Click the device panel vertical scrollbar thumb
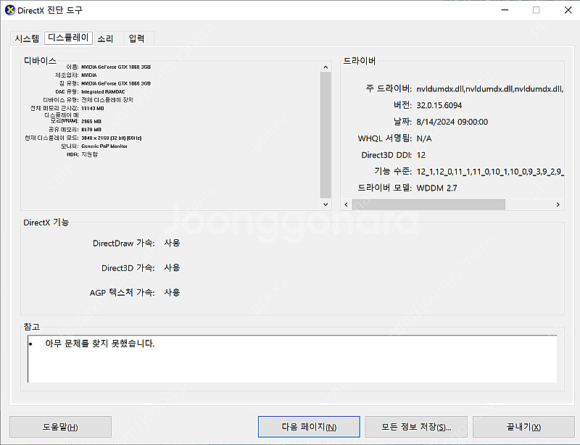 pyautogui.click(x=326, y=135)
